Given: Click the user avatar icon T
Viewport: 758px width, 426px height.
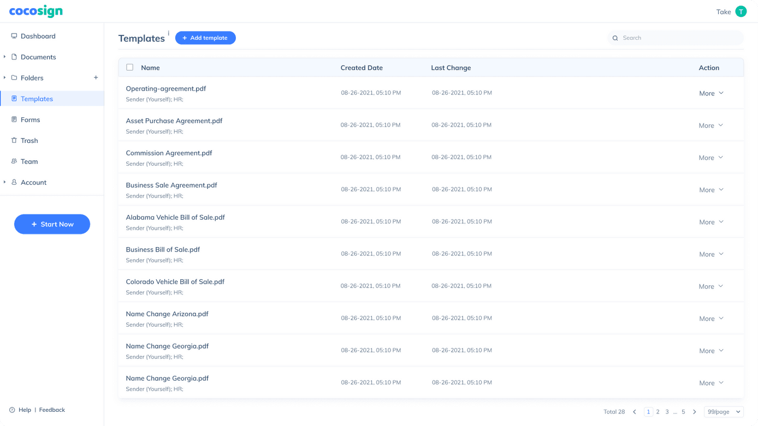Looking at the screenshot, I should 741,11.
